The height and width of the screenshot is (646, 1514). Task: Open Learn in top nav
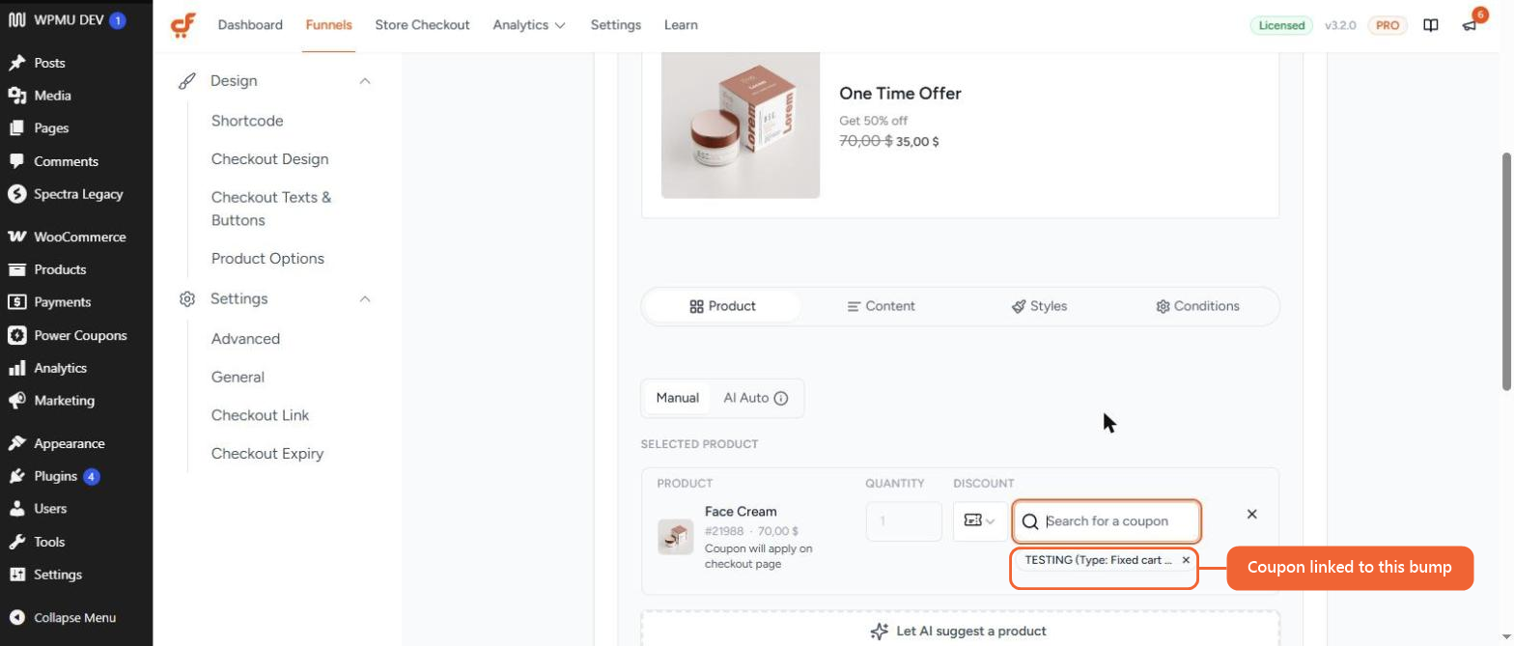tap(681, 25)
